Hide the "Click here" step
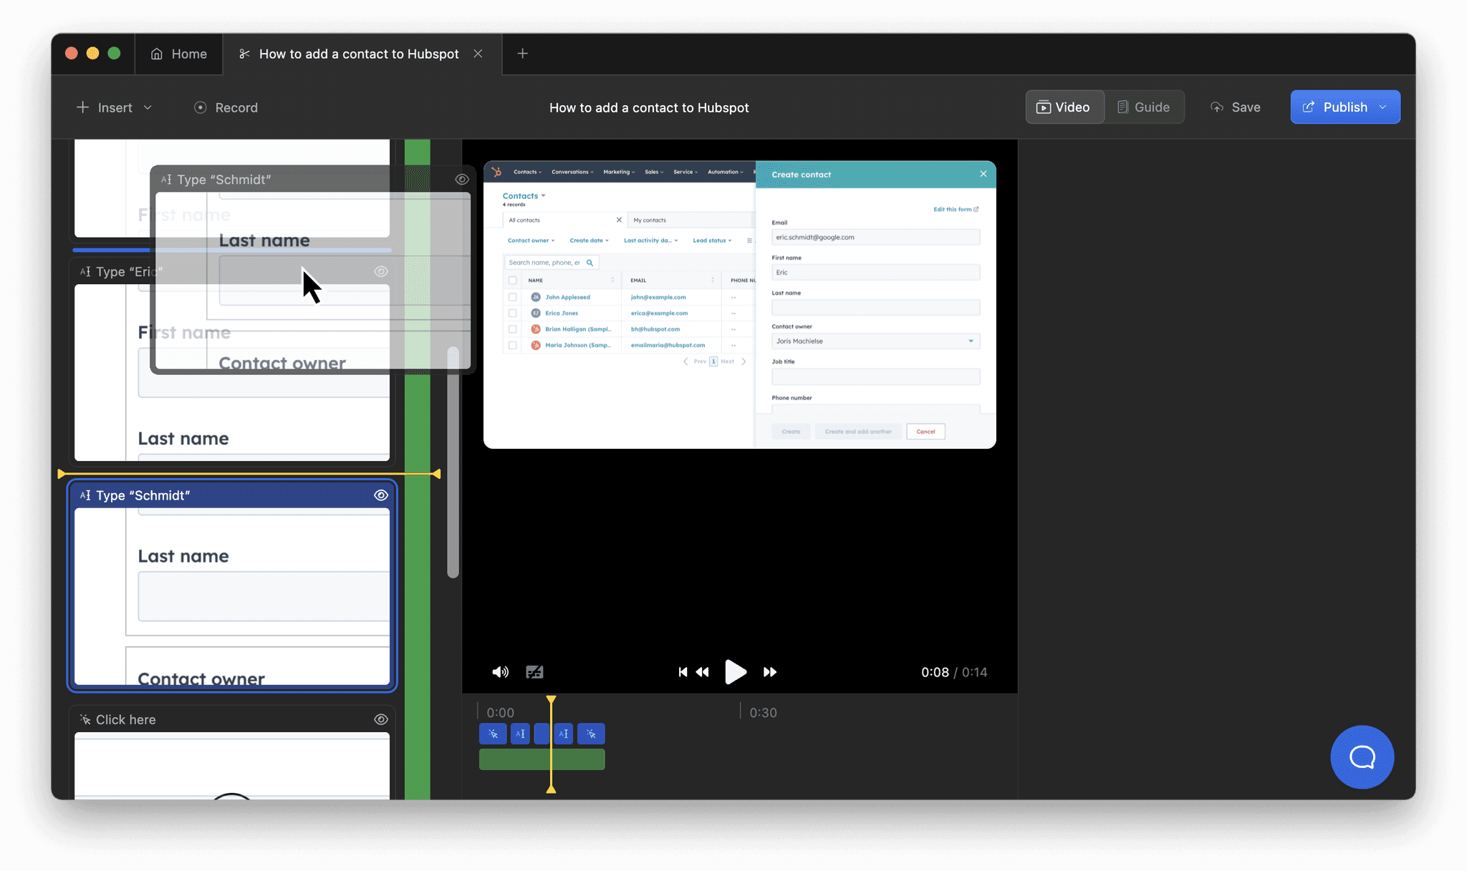This screenshot has width=1467, height=871. click(381, 719)
